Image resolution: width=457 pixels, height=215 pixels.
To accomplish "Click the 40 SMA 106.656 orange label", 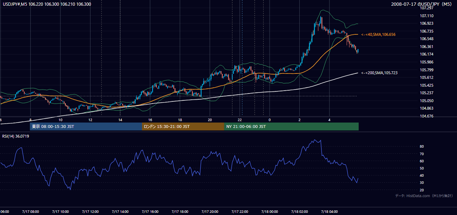I will point(378,34).
